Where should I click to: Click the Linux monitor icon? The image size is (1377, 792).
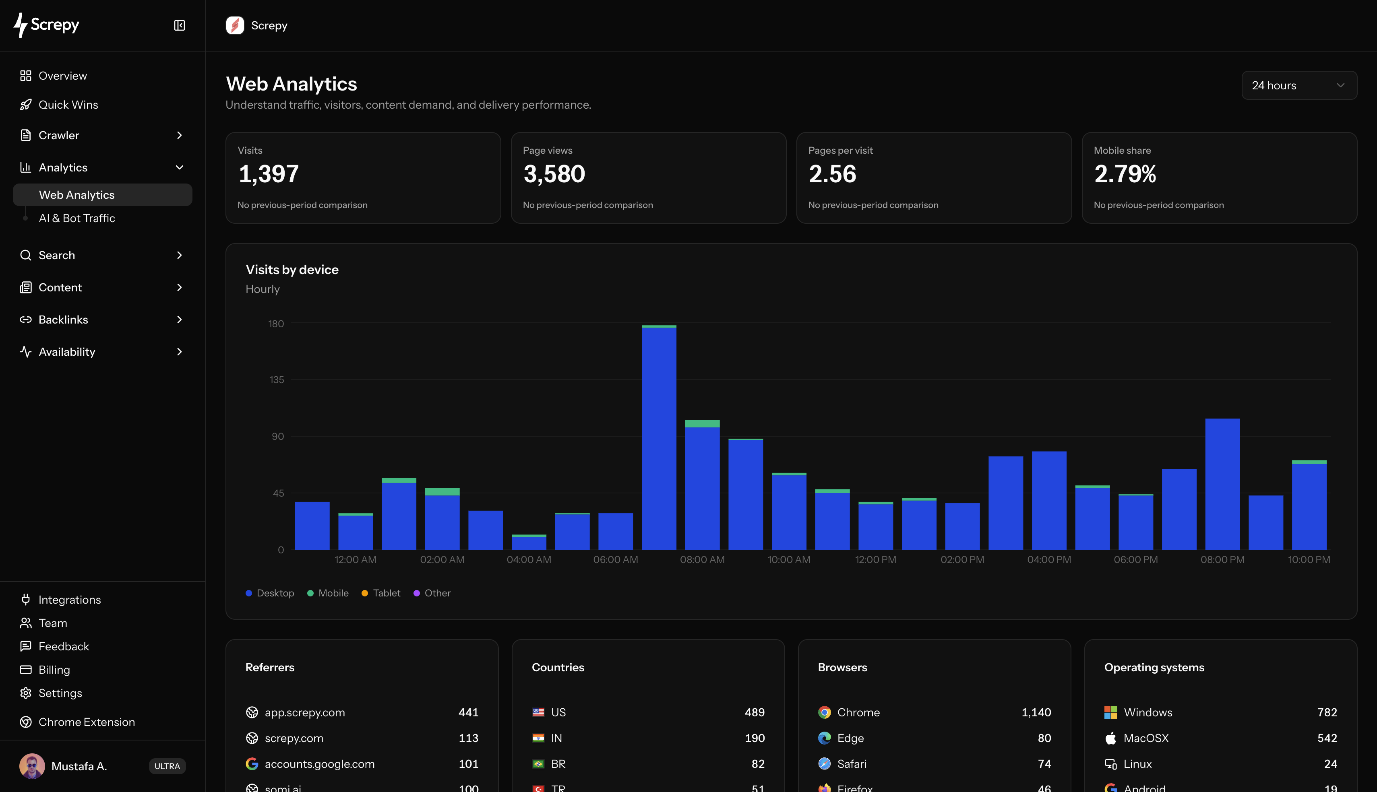pos(1111,764)
